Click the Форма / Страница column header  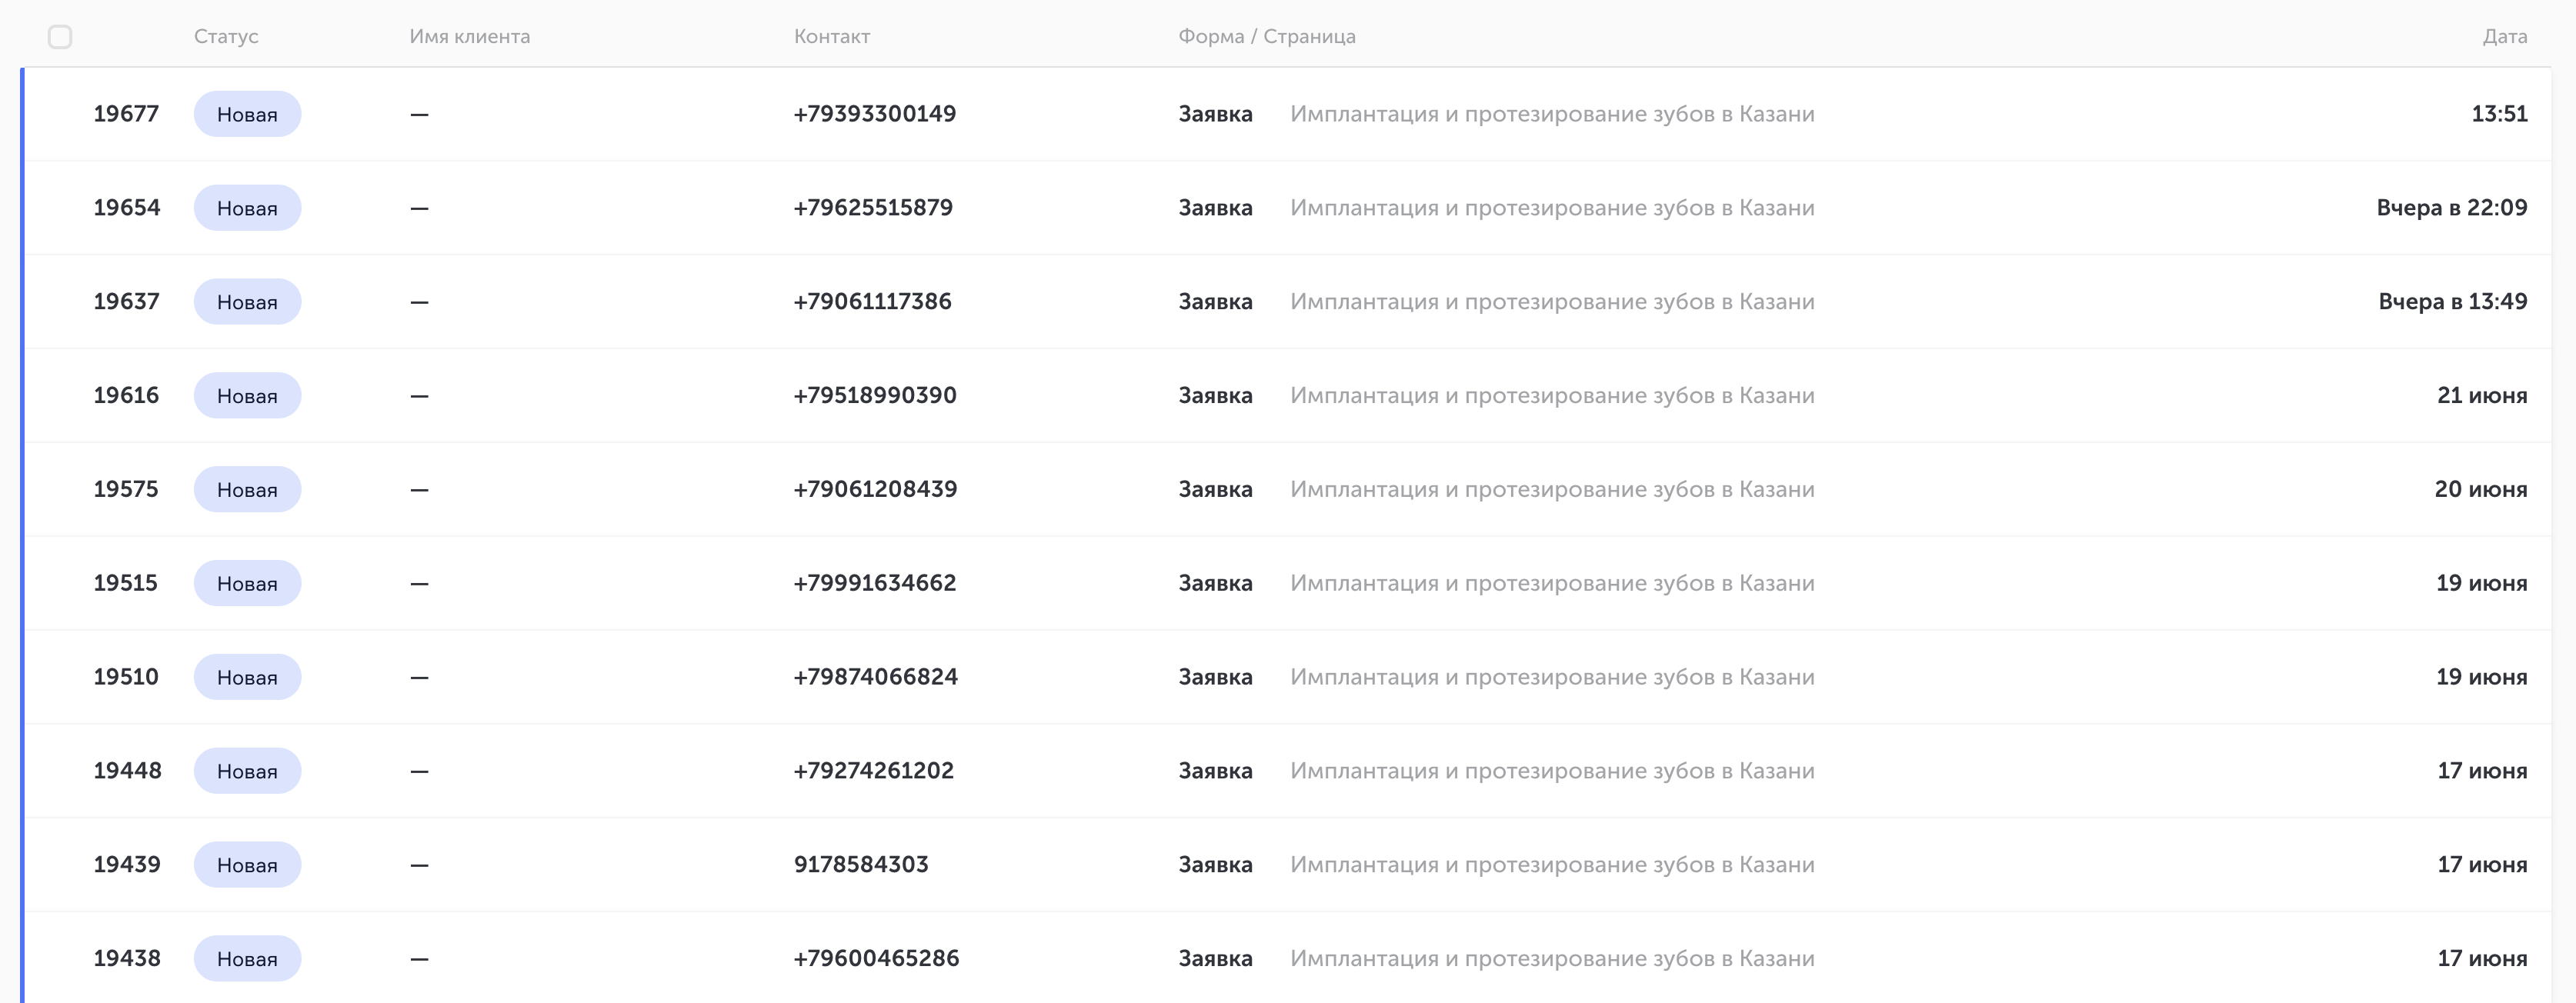[1266, 37]
